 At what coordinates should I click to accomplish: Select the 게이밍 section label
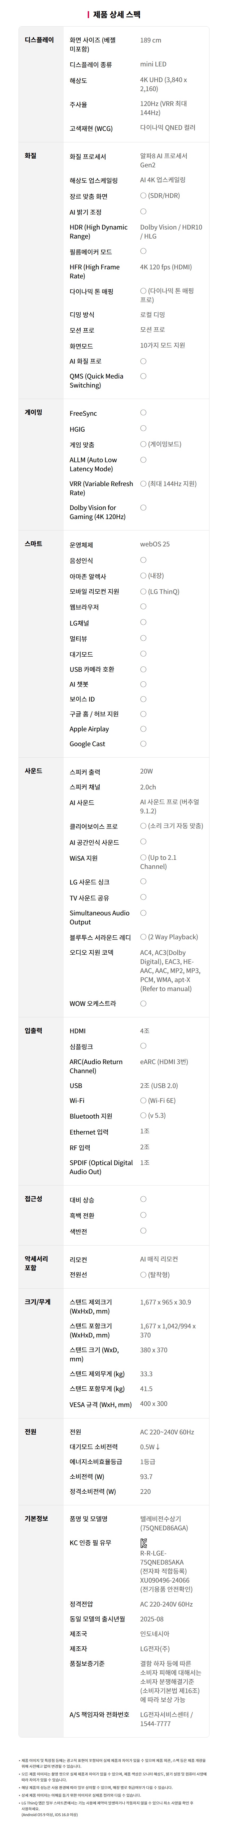[x=33, y=412]
